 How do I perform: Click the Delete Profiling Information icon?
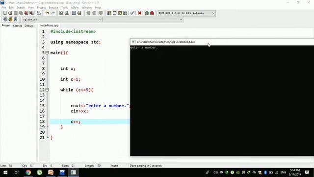click(x=152, y=13)
